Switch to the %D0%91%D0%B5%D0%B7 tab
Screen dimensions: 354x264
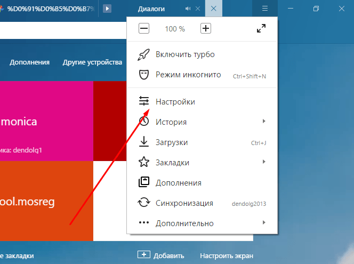click(49, 9)
